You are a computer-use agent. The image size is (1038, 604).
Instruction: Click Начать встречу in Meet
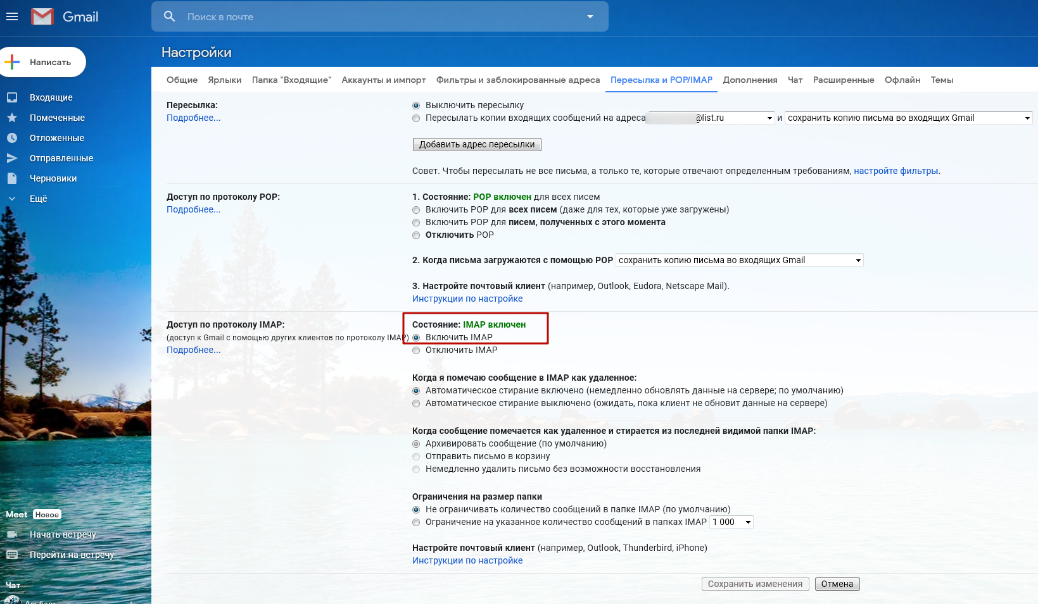[63, 534]
